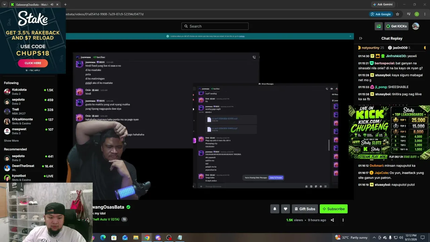This screenshot has height=242, width=430.
Task: Click the Kick Chupaeng Stake leaderboard banner
Action: point(389,132)
